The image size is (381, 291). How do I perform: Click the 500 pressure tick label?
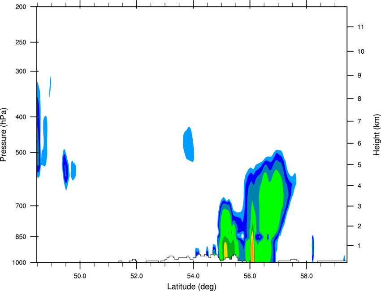point(21,152)
